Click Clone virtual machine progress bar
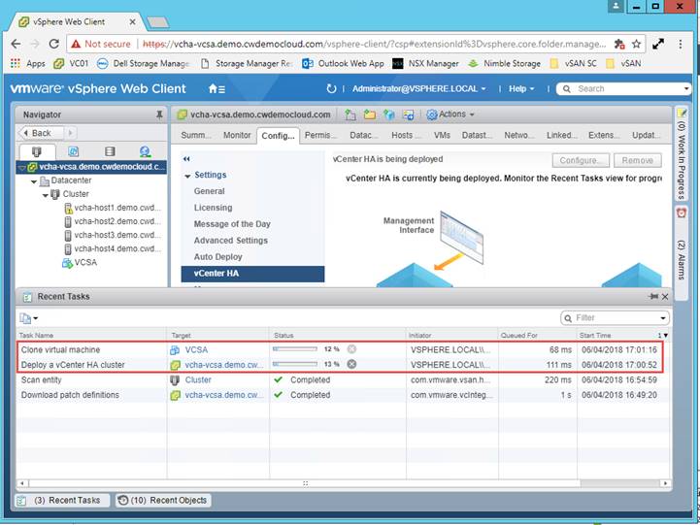700x525 pixels. click(295, 348)
